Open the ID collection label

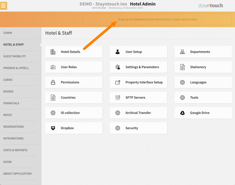(x=70, y=113)
